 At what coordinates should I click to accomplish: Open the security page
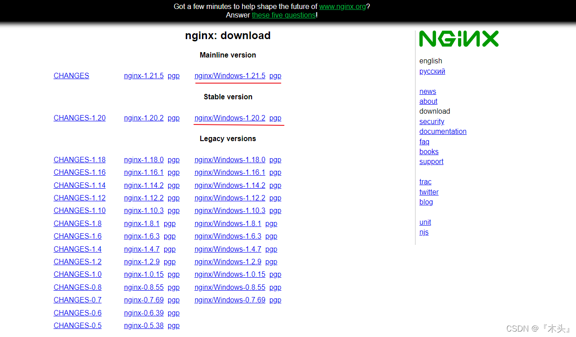pos(432,121)
